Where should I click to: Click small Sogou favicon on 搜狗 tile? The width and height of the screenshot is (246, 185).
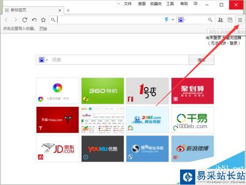click(130, 157)
